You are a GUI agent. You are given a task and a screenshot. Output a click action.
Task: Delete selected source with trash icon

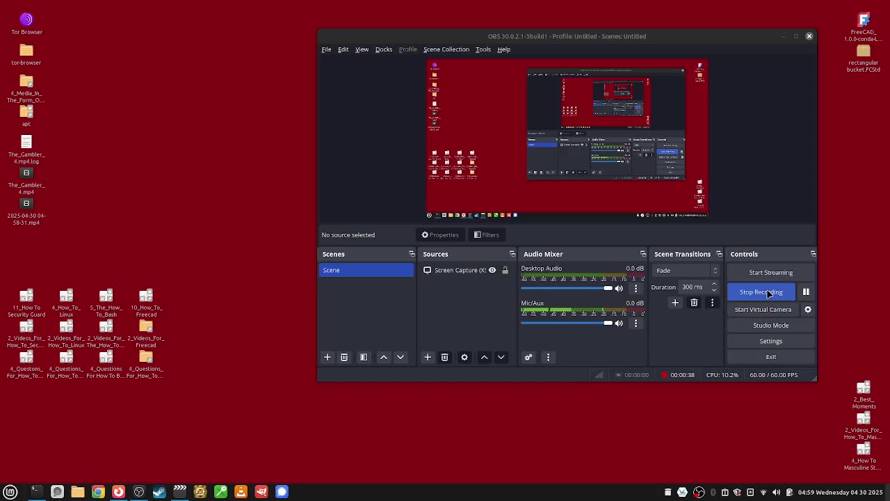(x=445, y=357)
